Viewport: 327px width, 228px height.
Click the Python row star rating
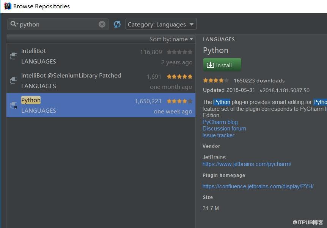(179, 101)
